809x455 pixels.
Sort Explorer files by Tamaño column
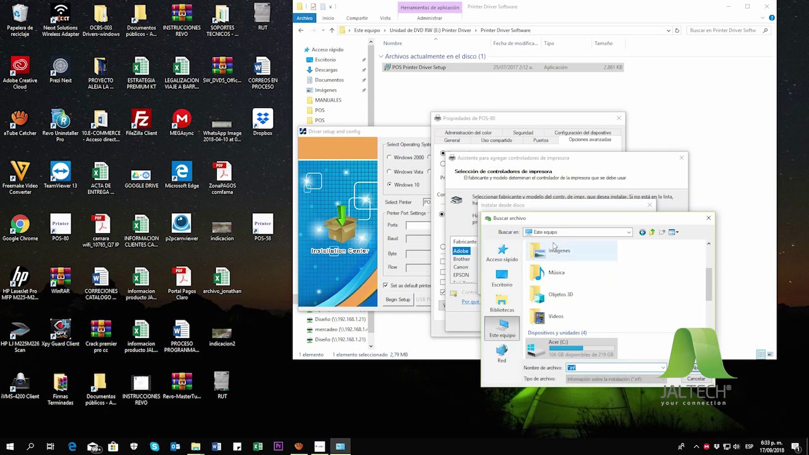pos(603,44)
